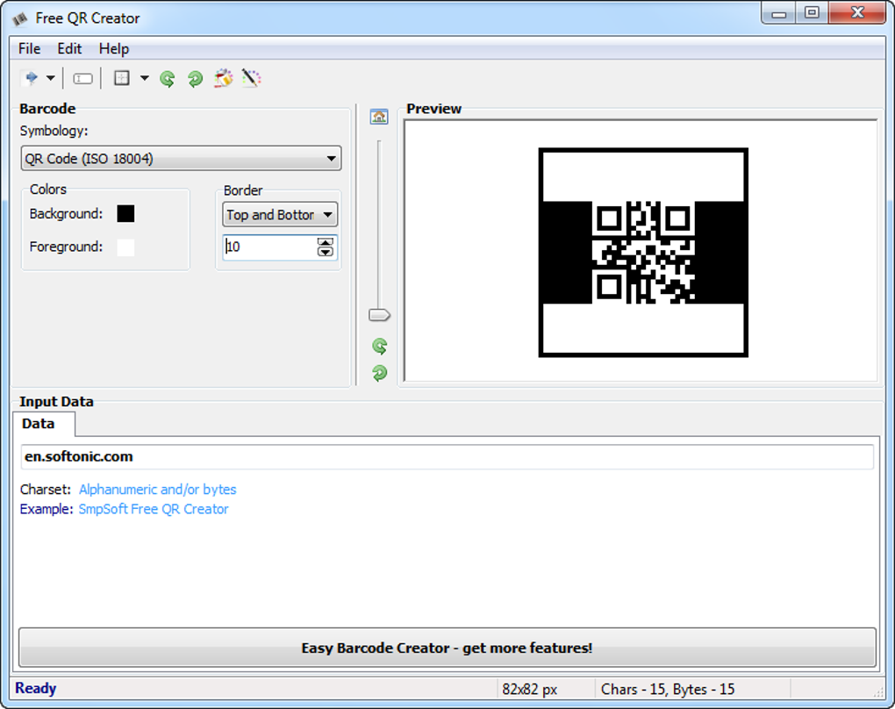Click the data field containing en.softonic.com

[447, 456]
